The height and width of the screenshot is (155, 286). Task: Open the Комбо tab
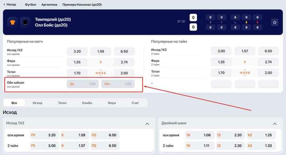coord(87,103)
